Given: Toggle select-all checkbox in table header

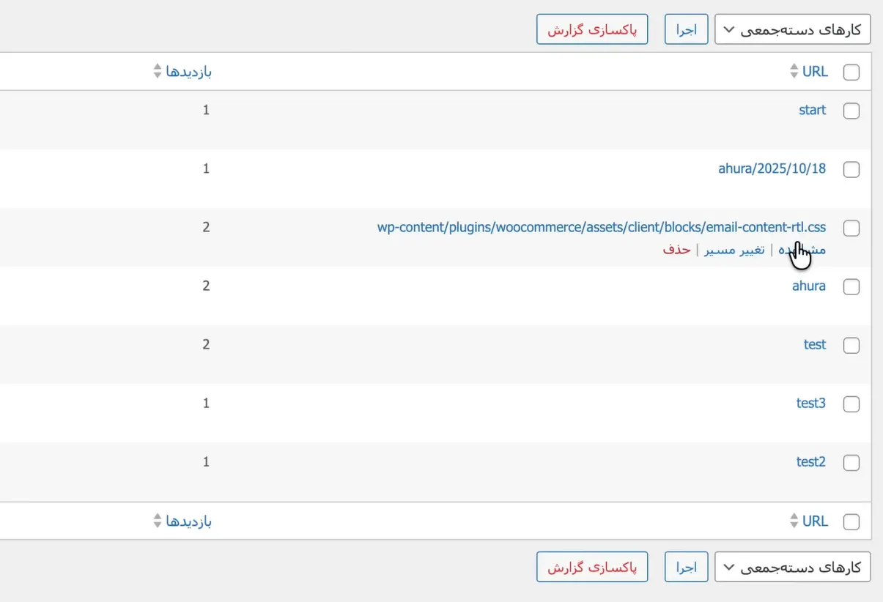Looking at the screenshot, I should click(x=851, y=73).
